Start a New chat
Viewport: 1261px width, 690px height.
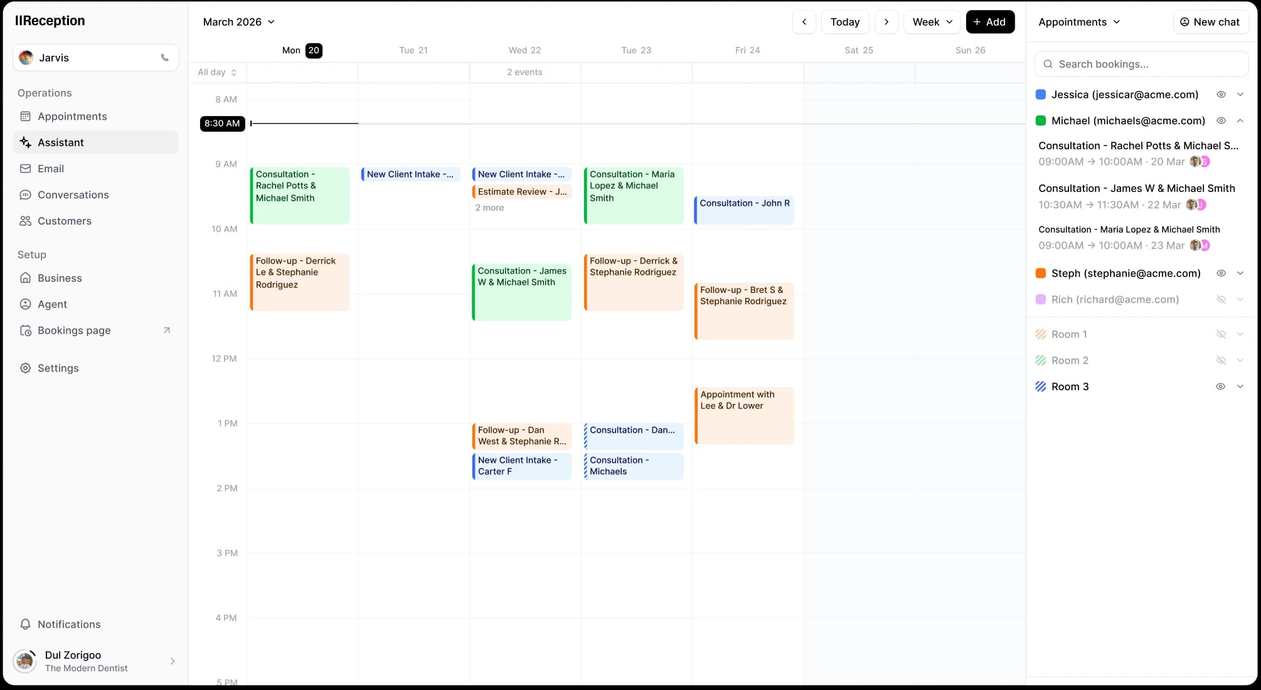point(1210,21)
